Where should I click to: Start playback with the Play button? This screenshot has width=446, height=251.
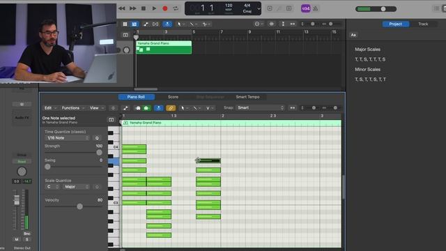[x=154, y=8]
